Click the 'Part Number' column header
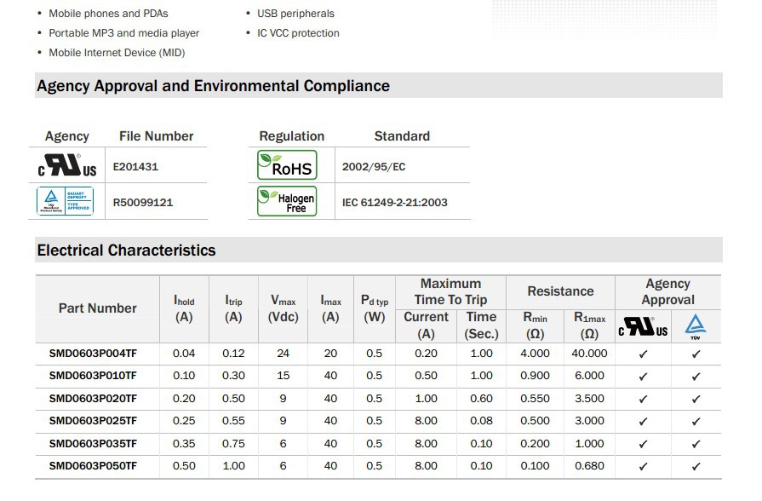The height and width of the screenshot is (501, 762). pyautogui.click(x=98, y=308)
